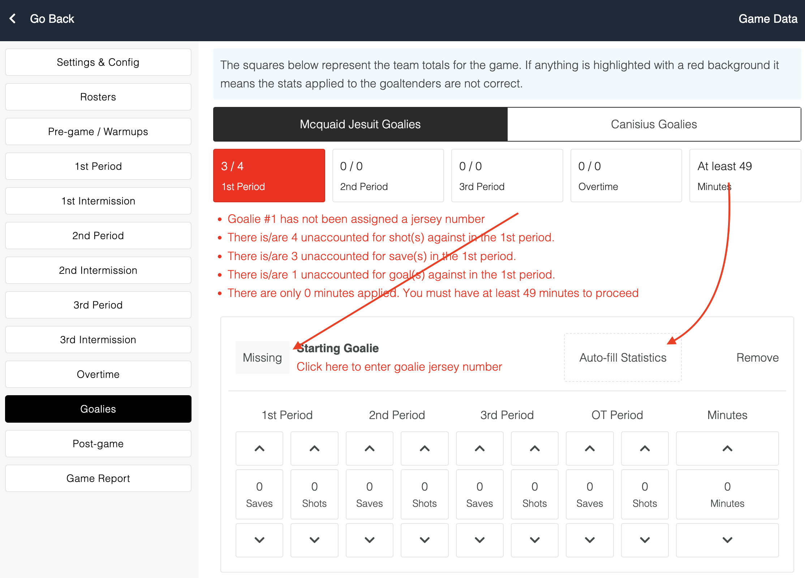
Task: Increase goalie Minutes with up arrow
Action: [x=727, y=448]
